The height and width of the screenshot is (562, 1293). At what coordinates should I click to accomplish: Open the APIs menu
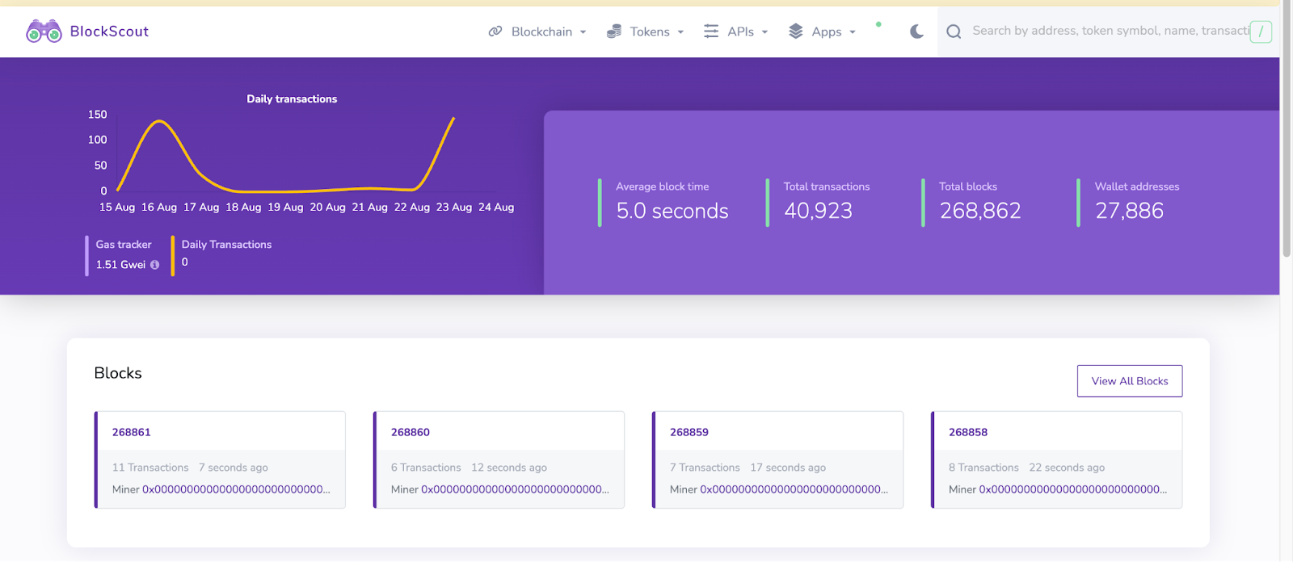[740, 31]
